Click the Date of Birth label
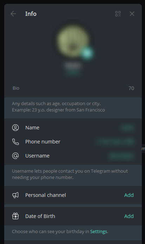 point(40,216)
